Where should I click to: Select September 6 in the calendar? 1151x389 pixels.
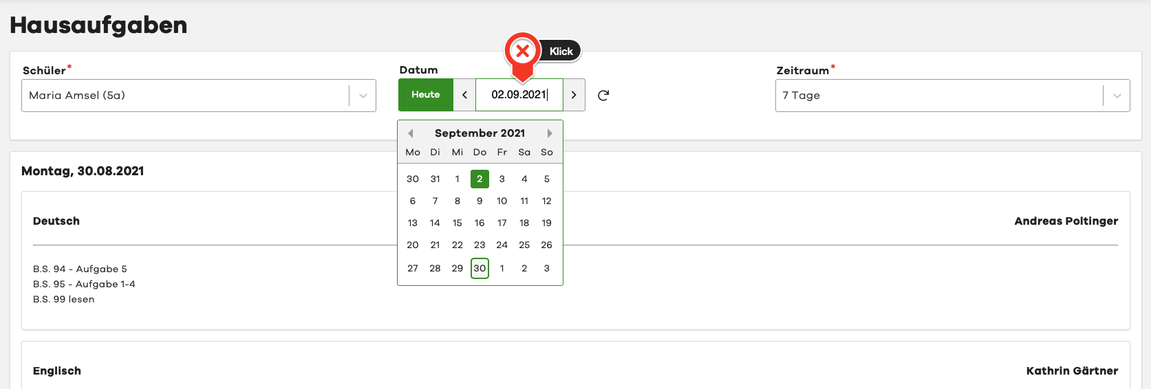(x=413, y=201)
